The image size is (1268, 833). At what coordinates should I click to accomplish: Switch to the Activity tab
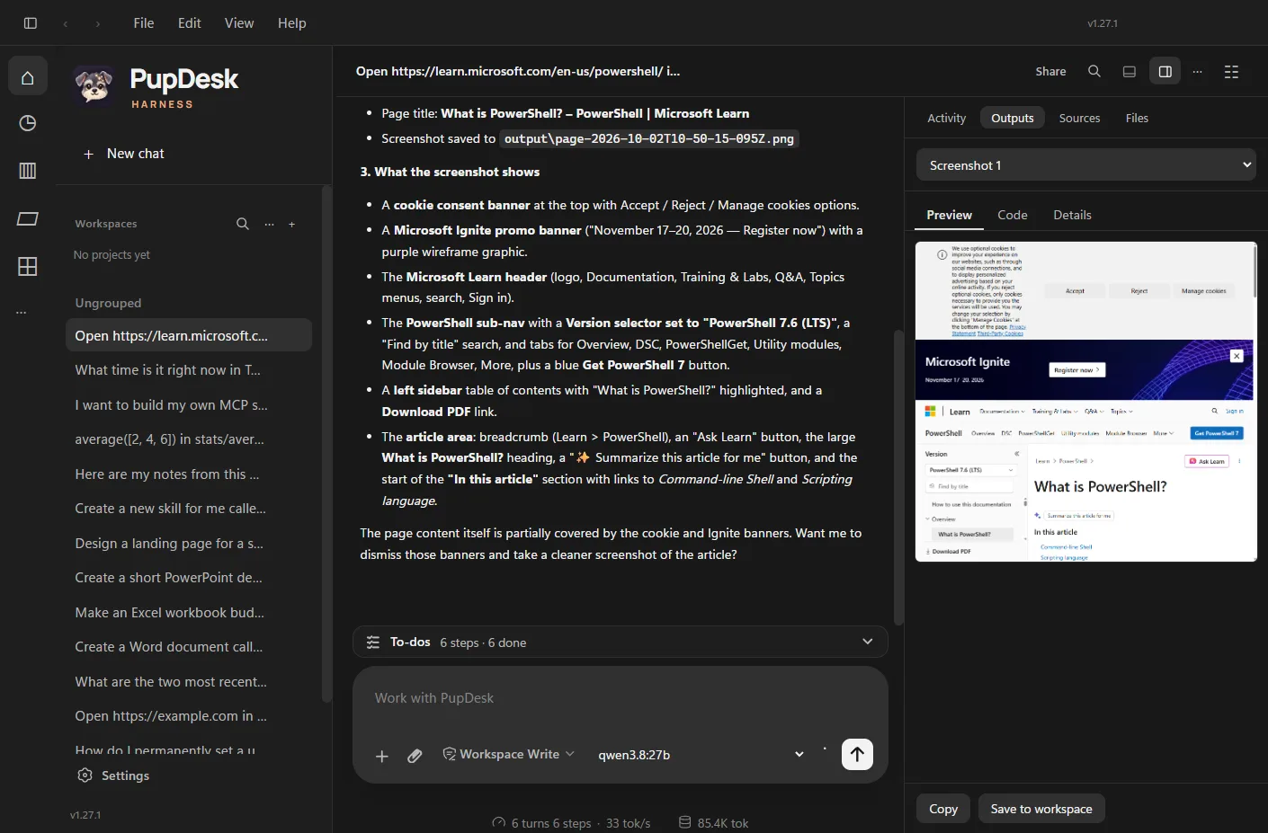(947, 118)
